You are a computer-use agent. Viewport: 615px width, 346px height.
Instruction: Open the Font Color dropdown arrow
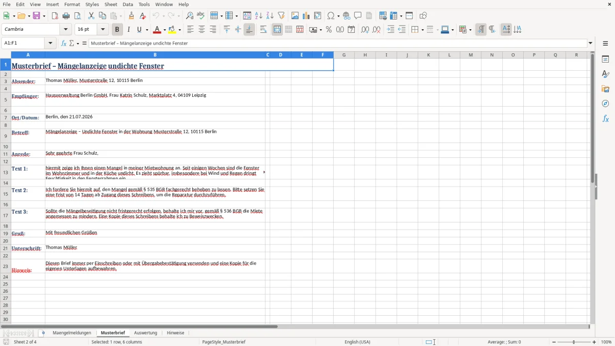[x=165, y=30]
